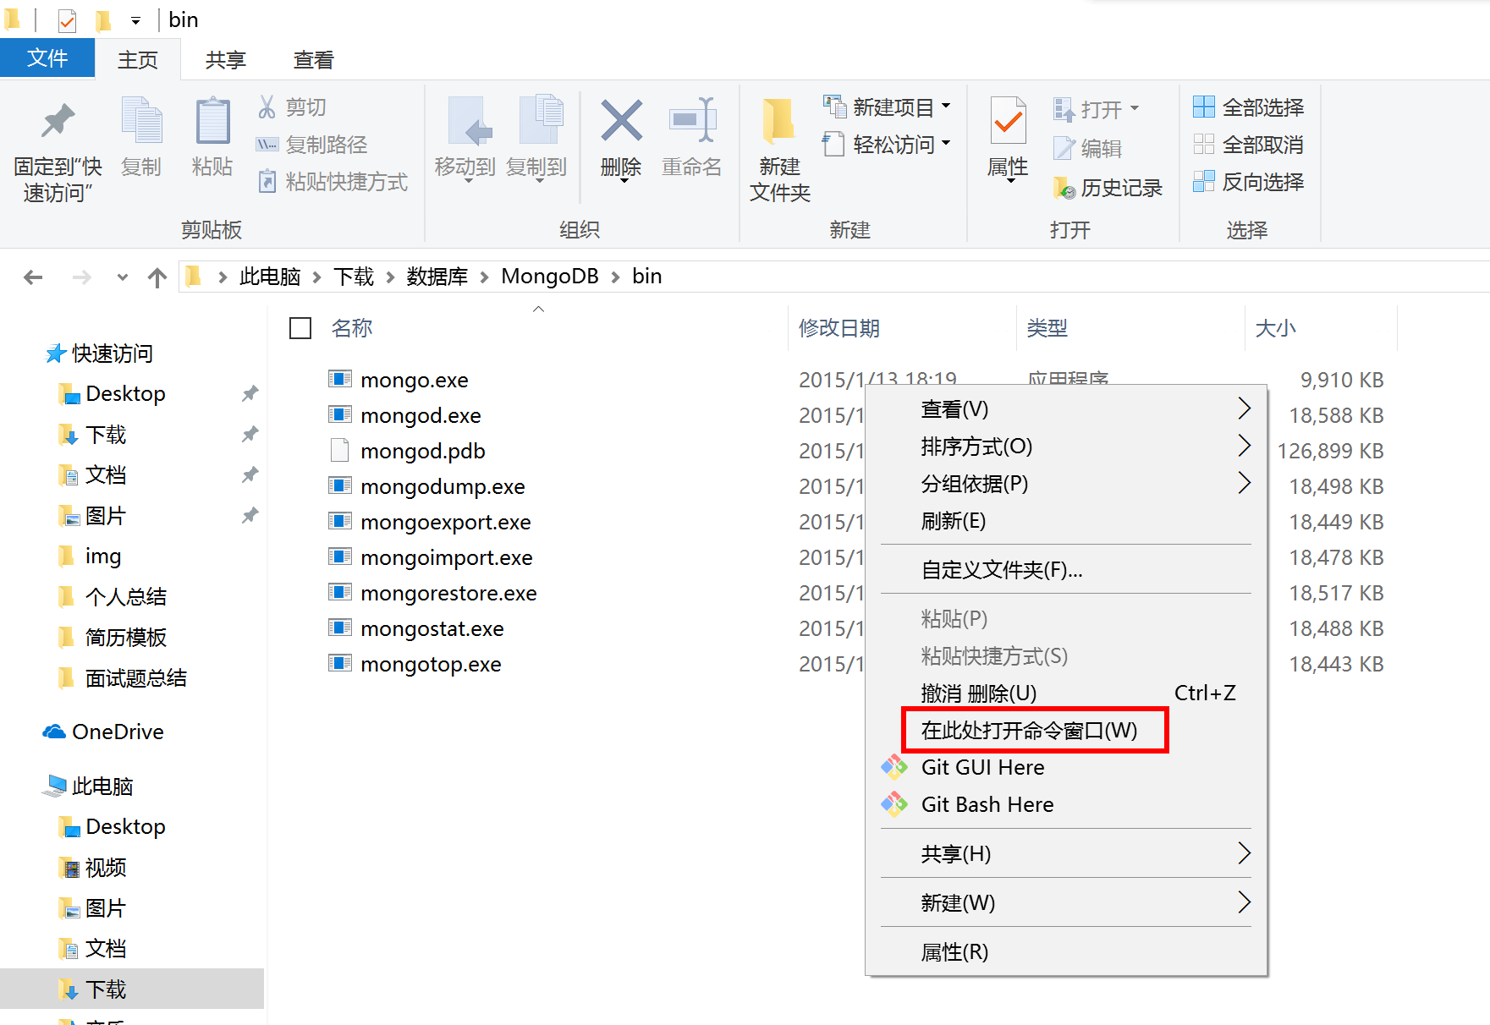Viewport: 1490px width, 1025px height.
Task: Select the mongodump.exe file
Action: (443, 486)
